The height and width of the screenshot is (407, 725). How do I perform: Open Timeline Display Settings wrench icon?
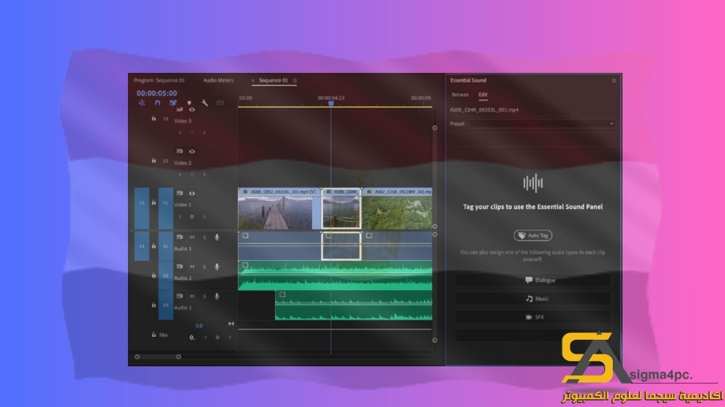[205, 103]
